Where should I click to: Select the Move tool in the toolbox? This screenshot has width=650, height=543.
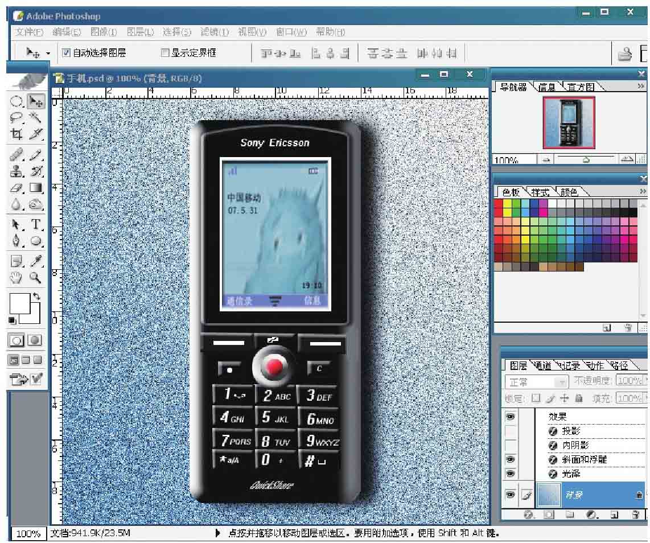tap(36, 101)
